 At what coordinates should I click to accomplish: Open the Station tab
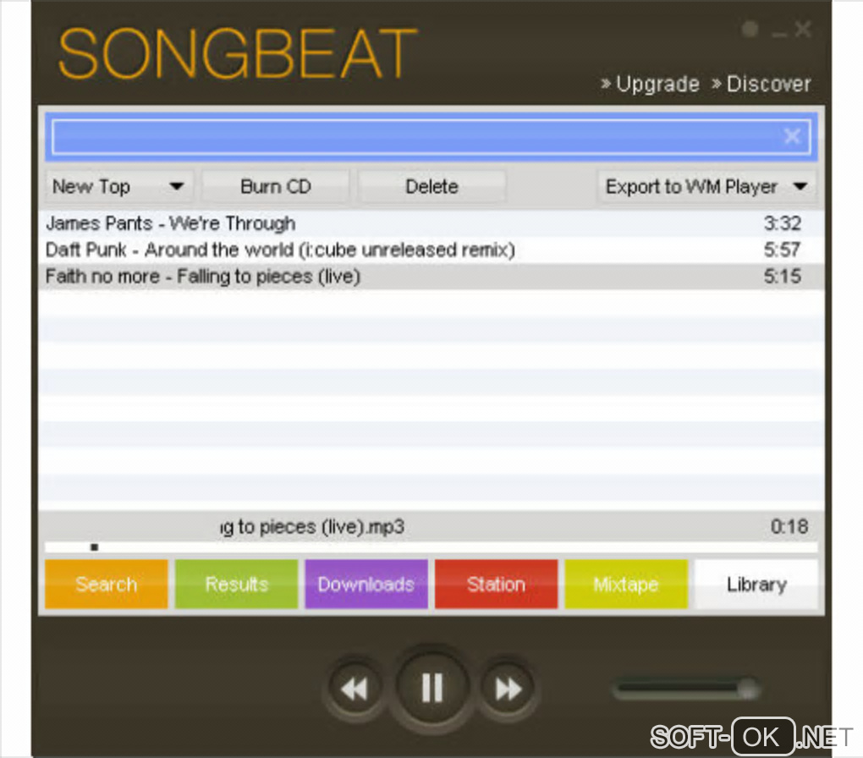(496, 584)
